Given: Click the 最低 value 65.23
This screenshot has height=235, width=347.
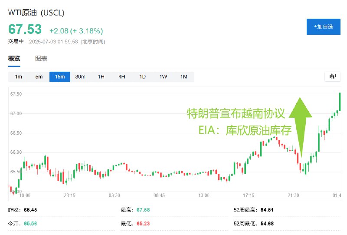Looking at the screenshot, I should 143,223.
